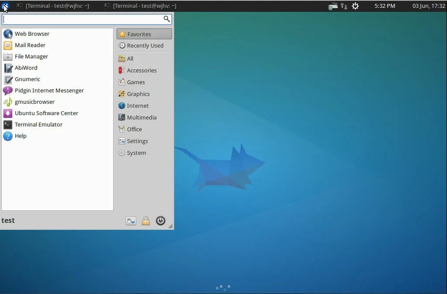Open All Settings icon button

click(x=131, y=221)
